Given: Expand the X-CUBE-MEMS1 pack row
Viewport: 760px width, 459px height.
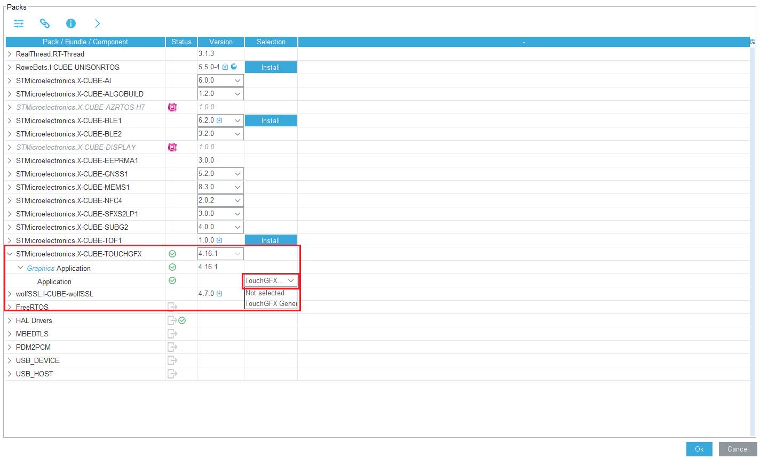Looking at the screenshot, I should 10,187.
